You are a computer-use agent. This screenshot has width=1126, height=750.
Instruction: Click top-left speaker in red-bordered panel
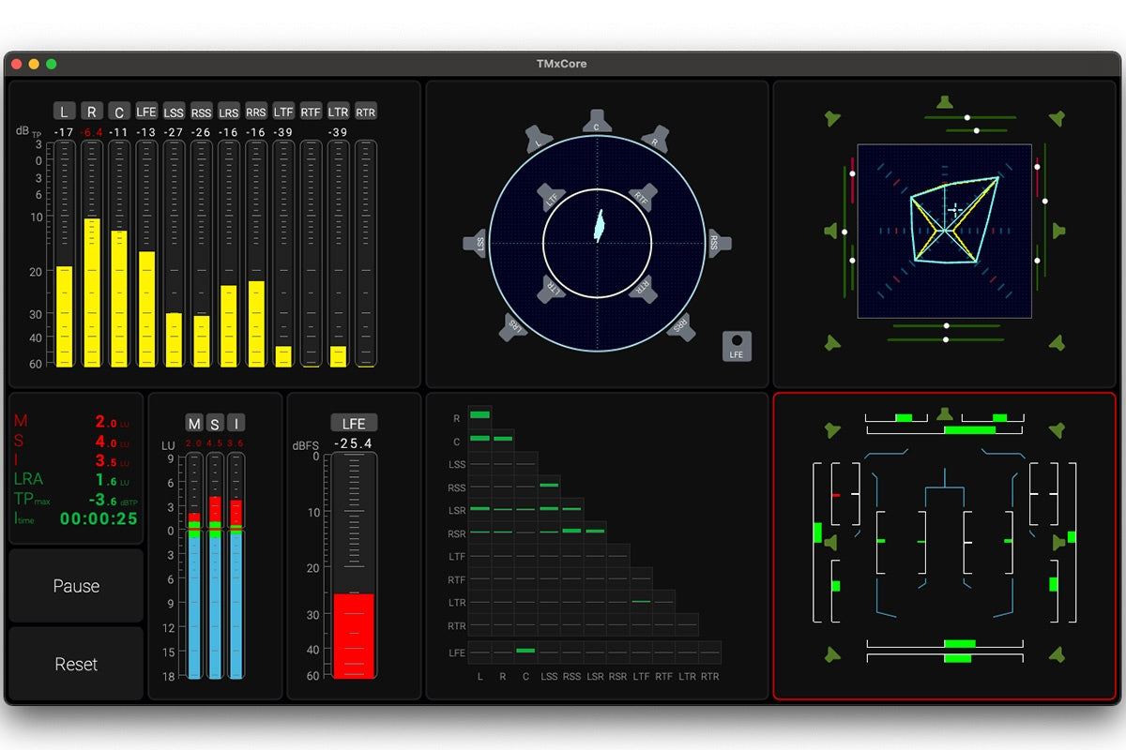832,430
